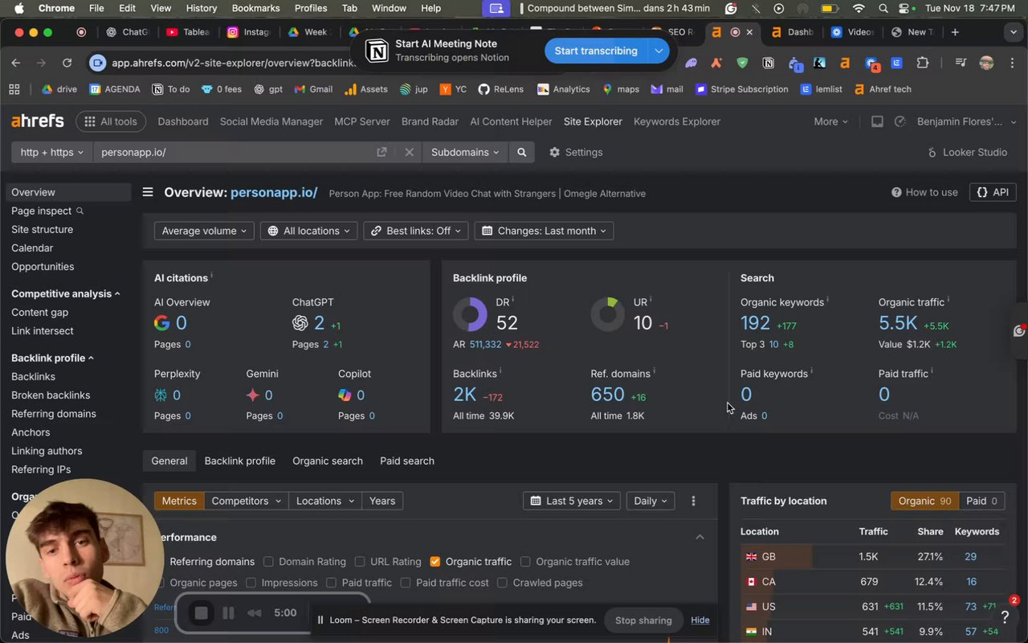Reload the page in Chrome
This screenshot has height=643, width=1028.
67,63
